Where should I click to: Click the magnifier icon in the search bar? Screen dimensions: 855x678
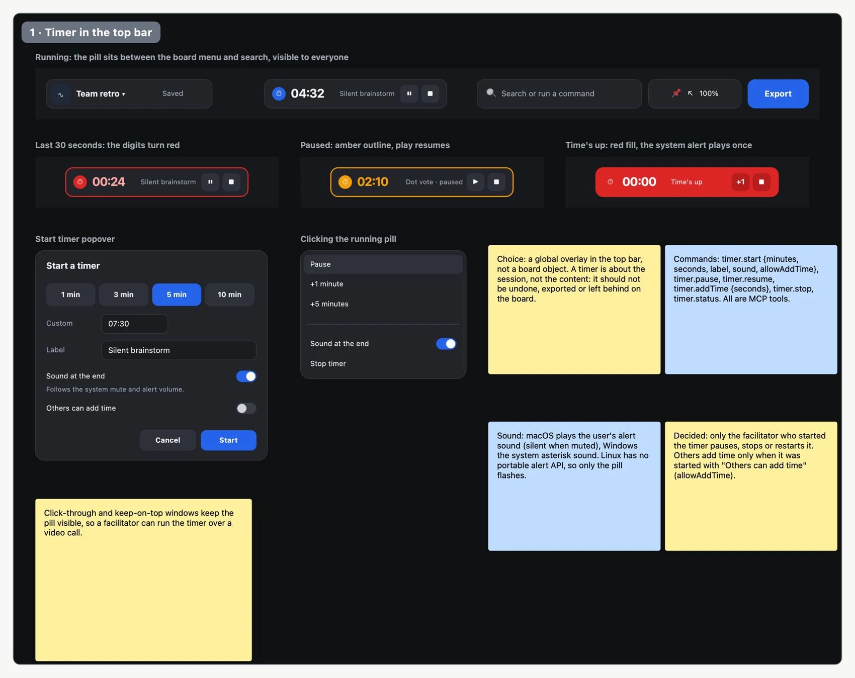(x=491, y=93)
